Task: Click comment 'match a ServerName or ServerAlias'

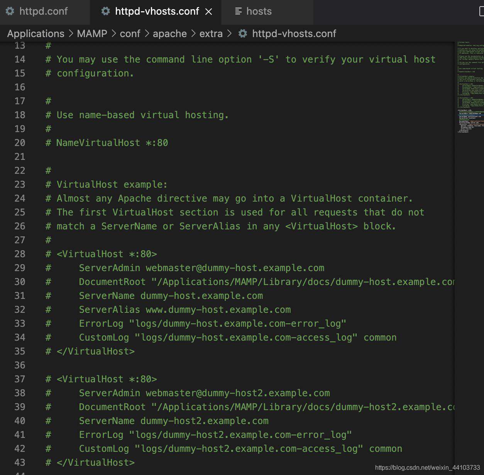Action: click(221, 226)
